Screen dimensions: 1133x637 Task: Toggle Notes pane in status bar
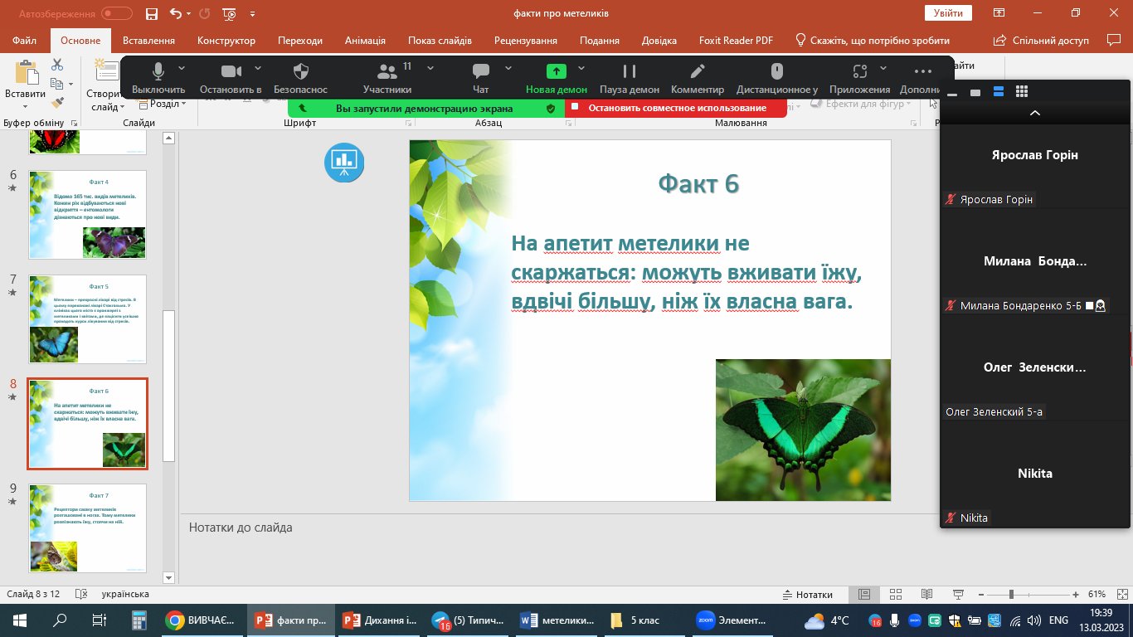(x=808, y=594)
